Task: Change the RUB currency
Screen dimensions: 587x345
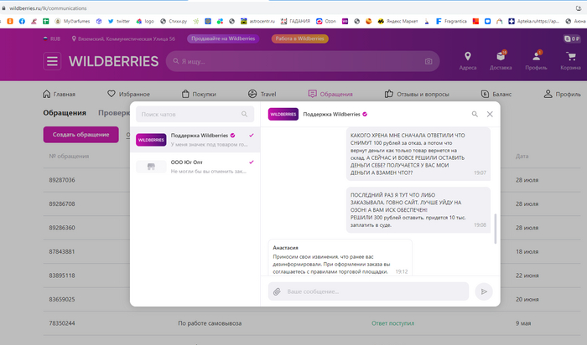Action: click(x=52, y=39)
